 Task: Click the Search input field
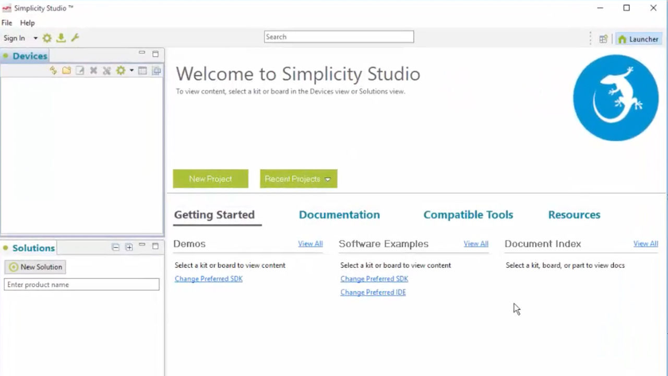[339, 37]
